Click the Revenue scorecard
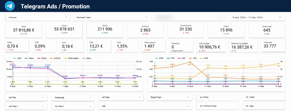This screenshot has width=291, height=111. tap(181, 46)
